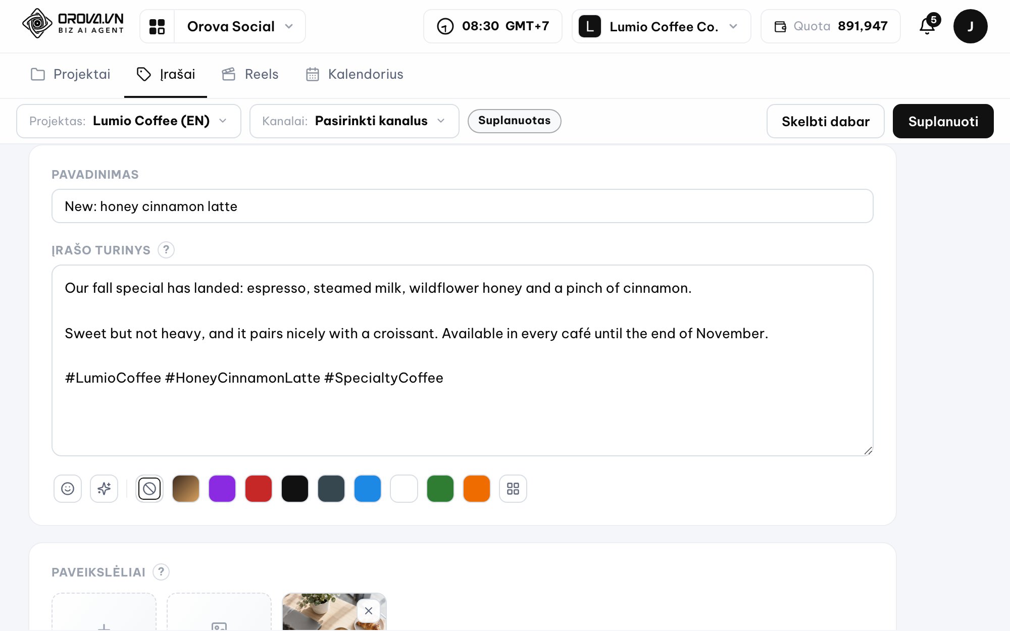1010x631 pixels.
Task: Open the notifications bell
Action: [928, 26]
